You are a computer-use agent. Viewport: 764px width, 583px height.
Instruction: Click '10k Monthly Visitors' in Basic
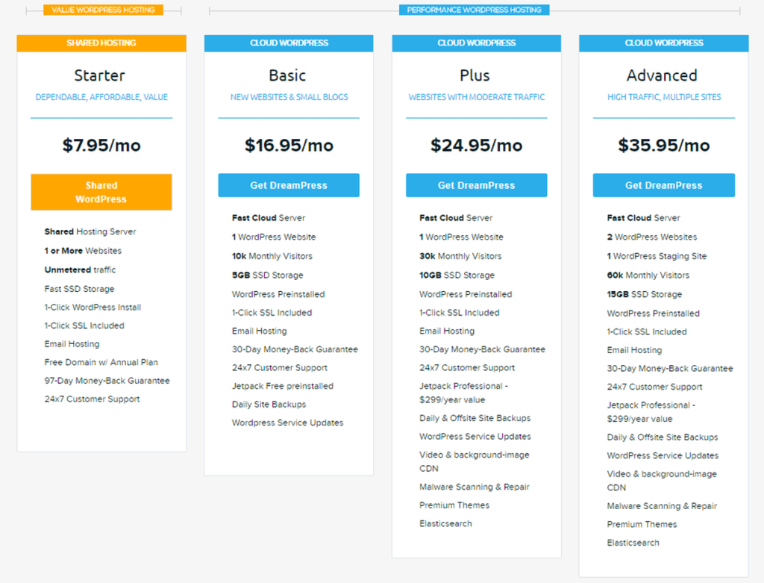click(x=272, y=256)
